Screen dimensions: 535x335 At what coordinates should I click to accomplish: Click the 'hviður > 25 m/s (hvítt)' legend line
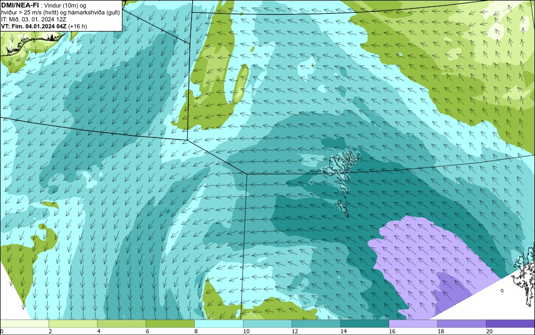[x=60, y=13]
